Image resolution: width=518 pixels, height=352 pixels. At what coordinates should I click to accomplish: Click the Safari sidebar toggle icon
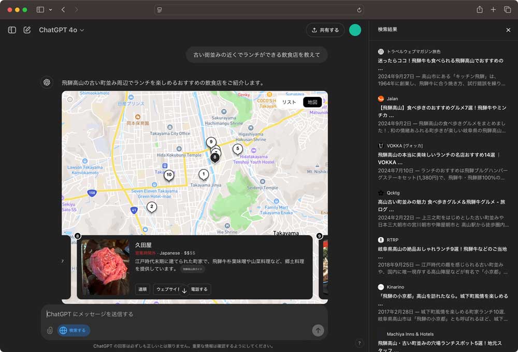(40, 9)
